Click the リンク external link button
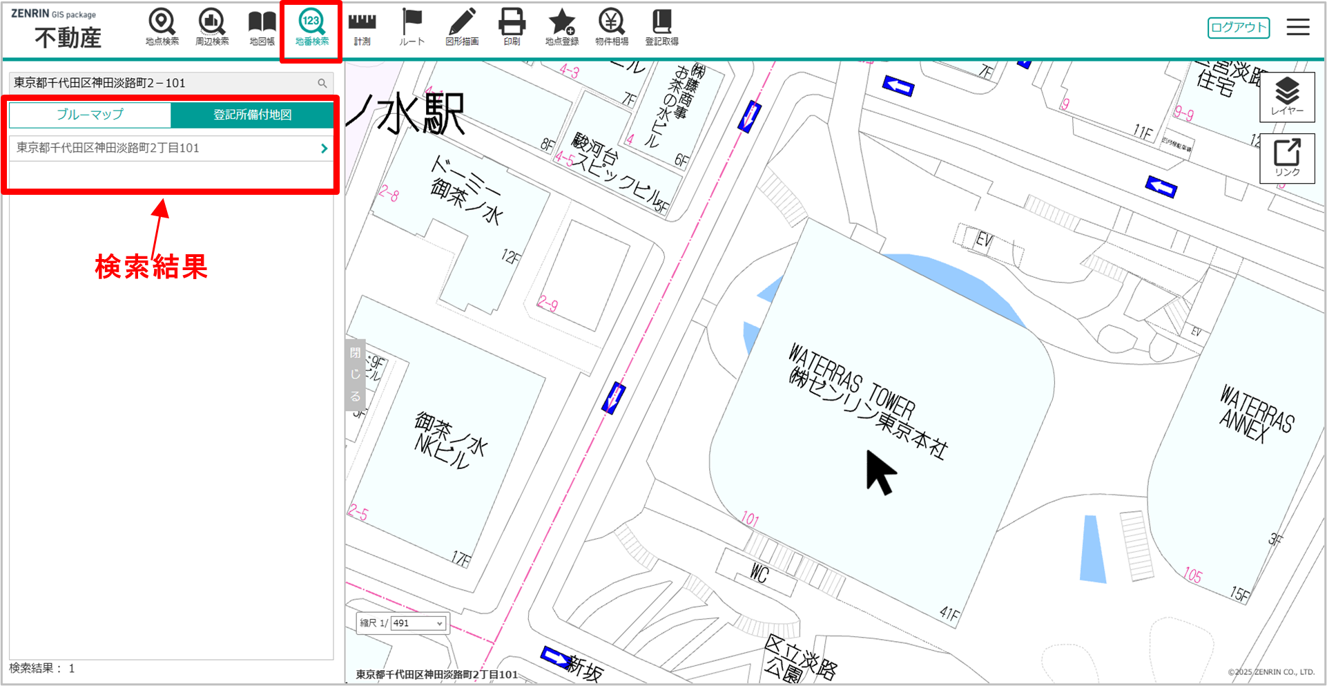1327x686 pixels. pos(1287,158)
